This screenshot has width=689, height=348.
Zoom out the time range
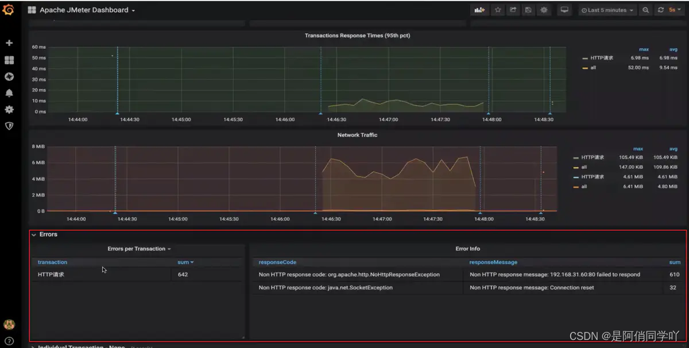646,10
